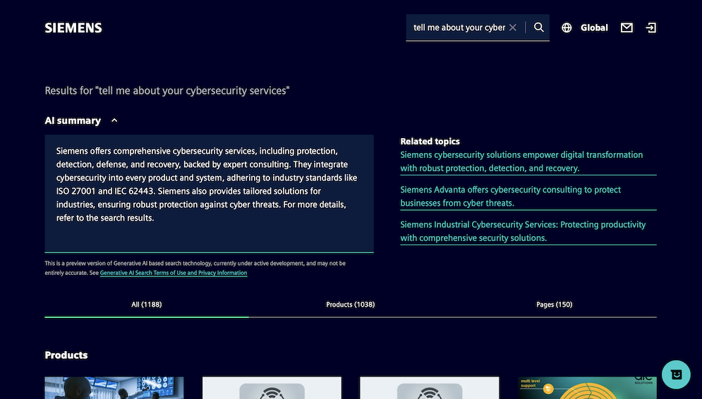Open the chatbot assistant bubble
This screenshot has height=399, width=702.
pos(676,374)
